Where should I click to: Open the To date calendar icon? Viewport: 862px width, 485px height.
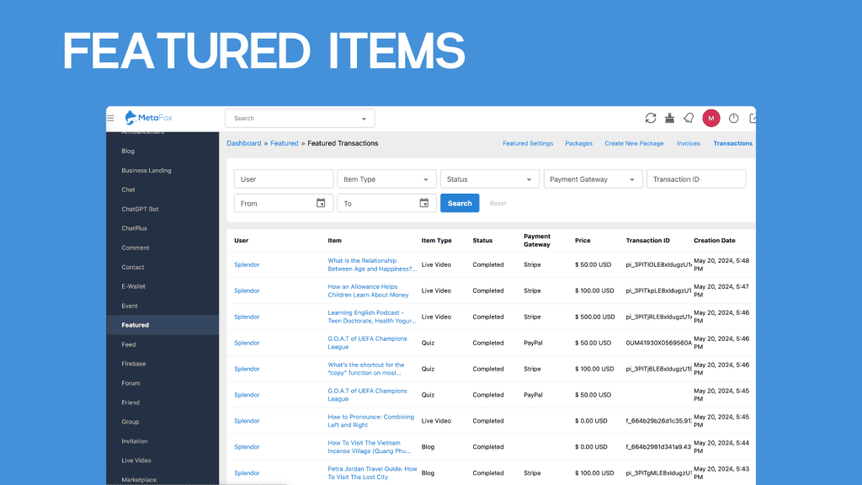tap(423, 203)
